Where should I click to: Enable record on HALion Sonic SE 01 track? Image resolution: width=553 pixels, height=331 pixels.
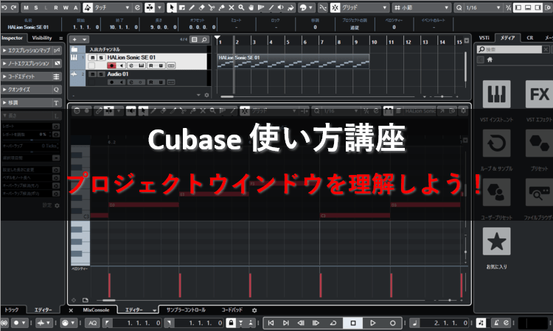112,65
